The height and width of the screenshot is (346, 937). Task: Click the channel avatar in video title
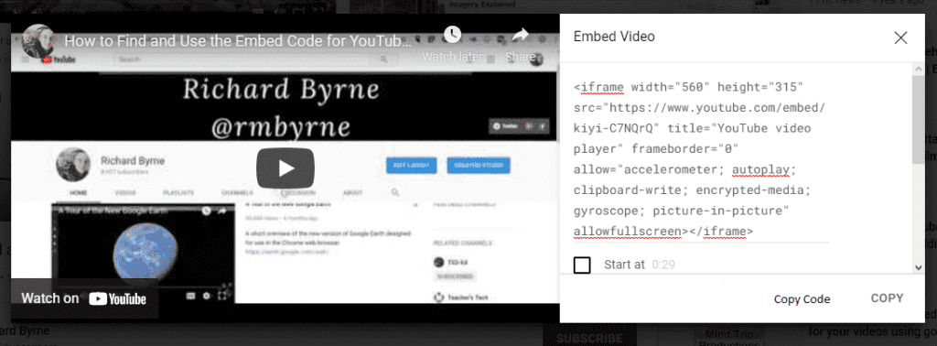[x=38, y=41]
